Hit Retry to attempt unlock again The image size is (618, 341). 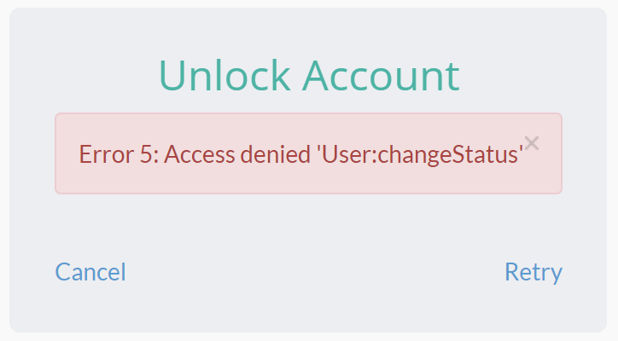(x=533, y=272)
